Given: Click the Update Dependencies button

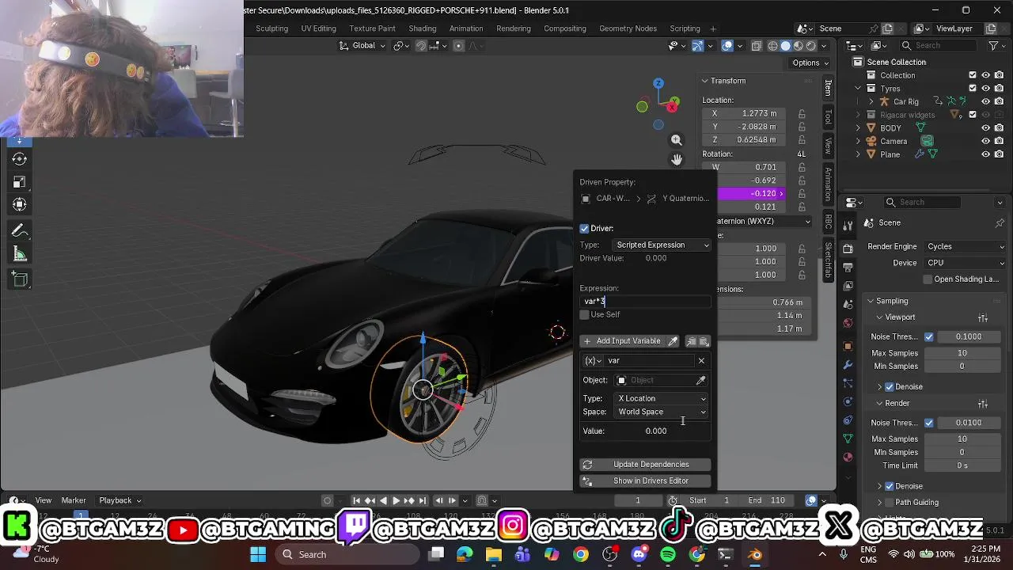Looking at the screenshot, I should click(x=645, y=465).
